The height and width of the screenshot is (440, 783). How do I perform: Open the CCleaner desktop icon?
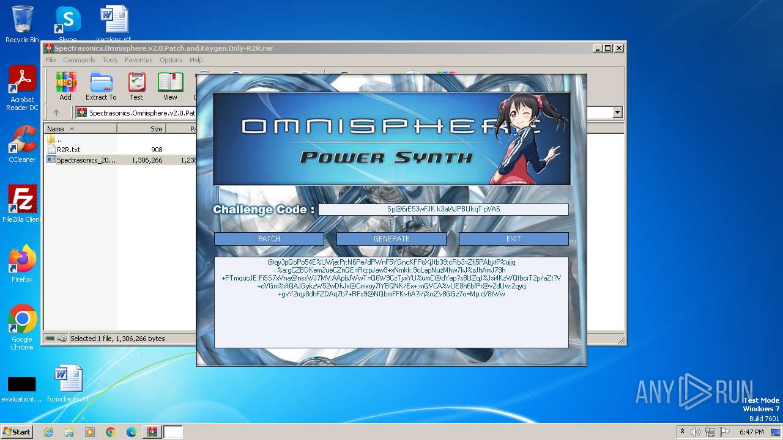(x=22, y=144)
